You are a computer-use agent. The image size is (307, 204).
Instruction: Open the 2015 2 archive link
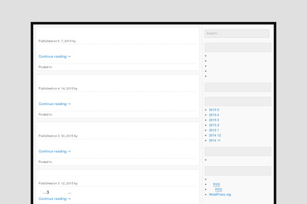point(214,125)
